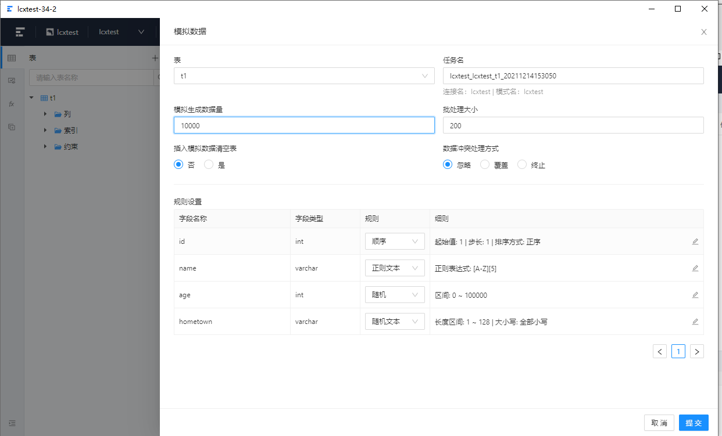This screenshot has width=722, height=436.
Task: Edit the id rule via pencil icon
Action: 695,242
